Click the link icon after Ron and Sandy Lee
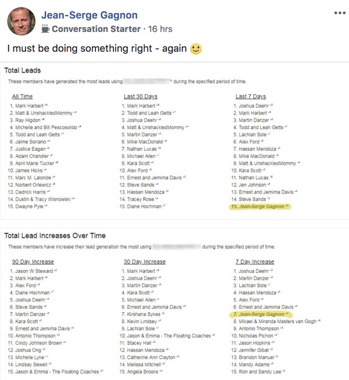This screenshot has width=349, height=380. [x=284, y=371]
